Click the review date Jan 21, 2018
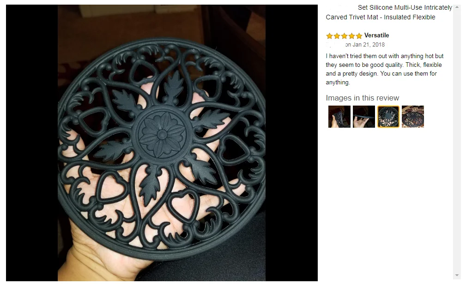The image size is (466, 284). [369, 45]
